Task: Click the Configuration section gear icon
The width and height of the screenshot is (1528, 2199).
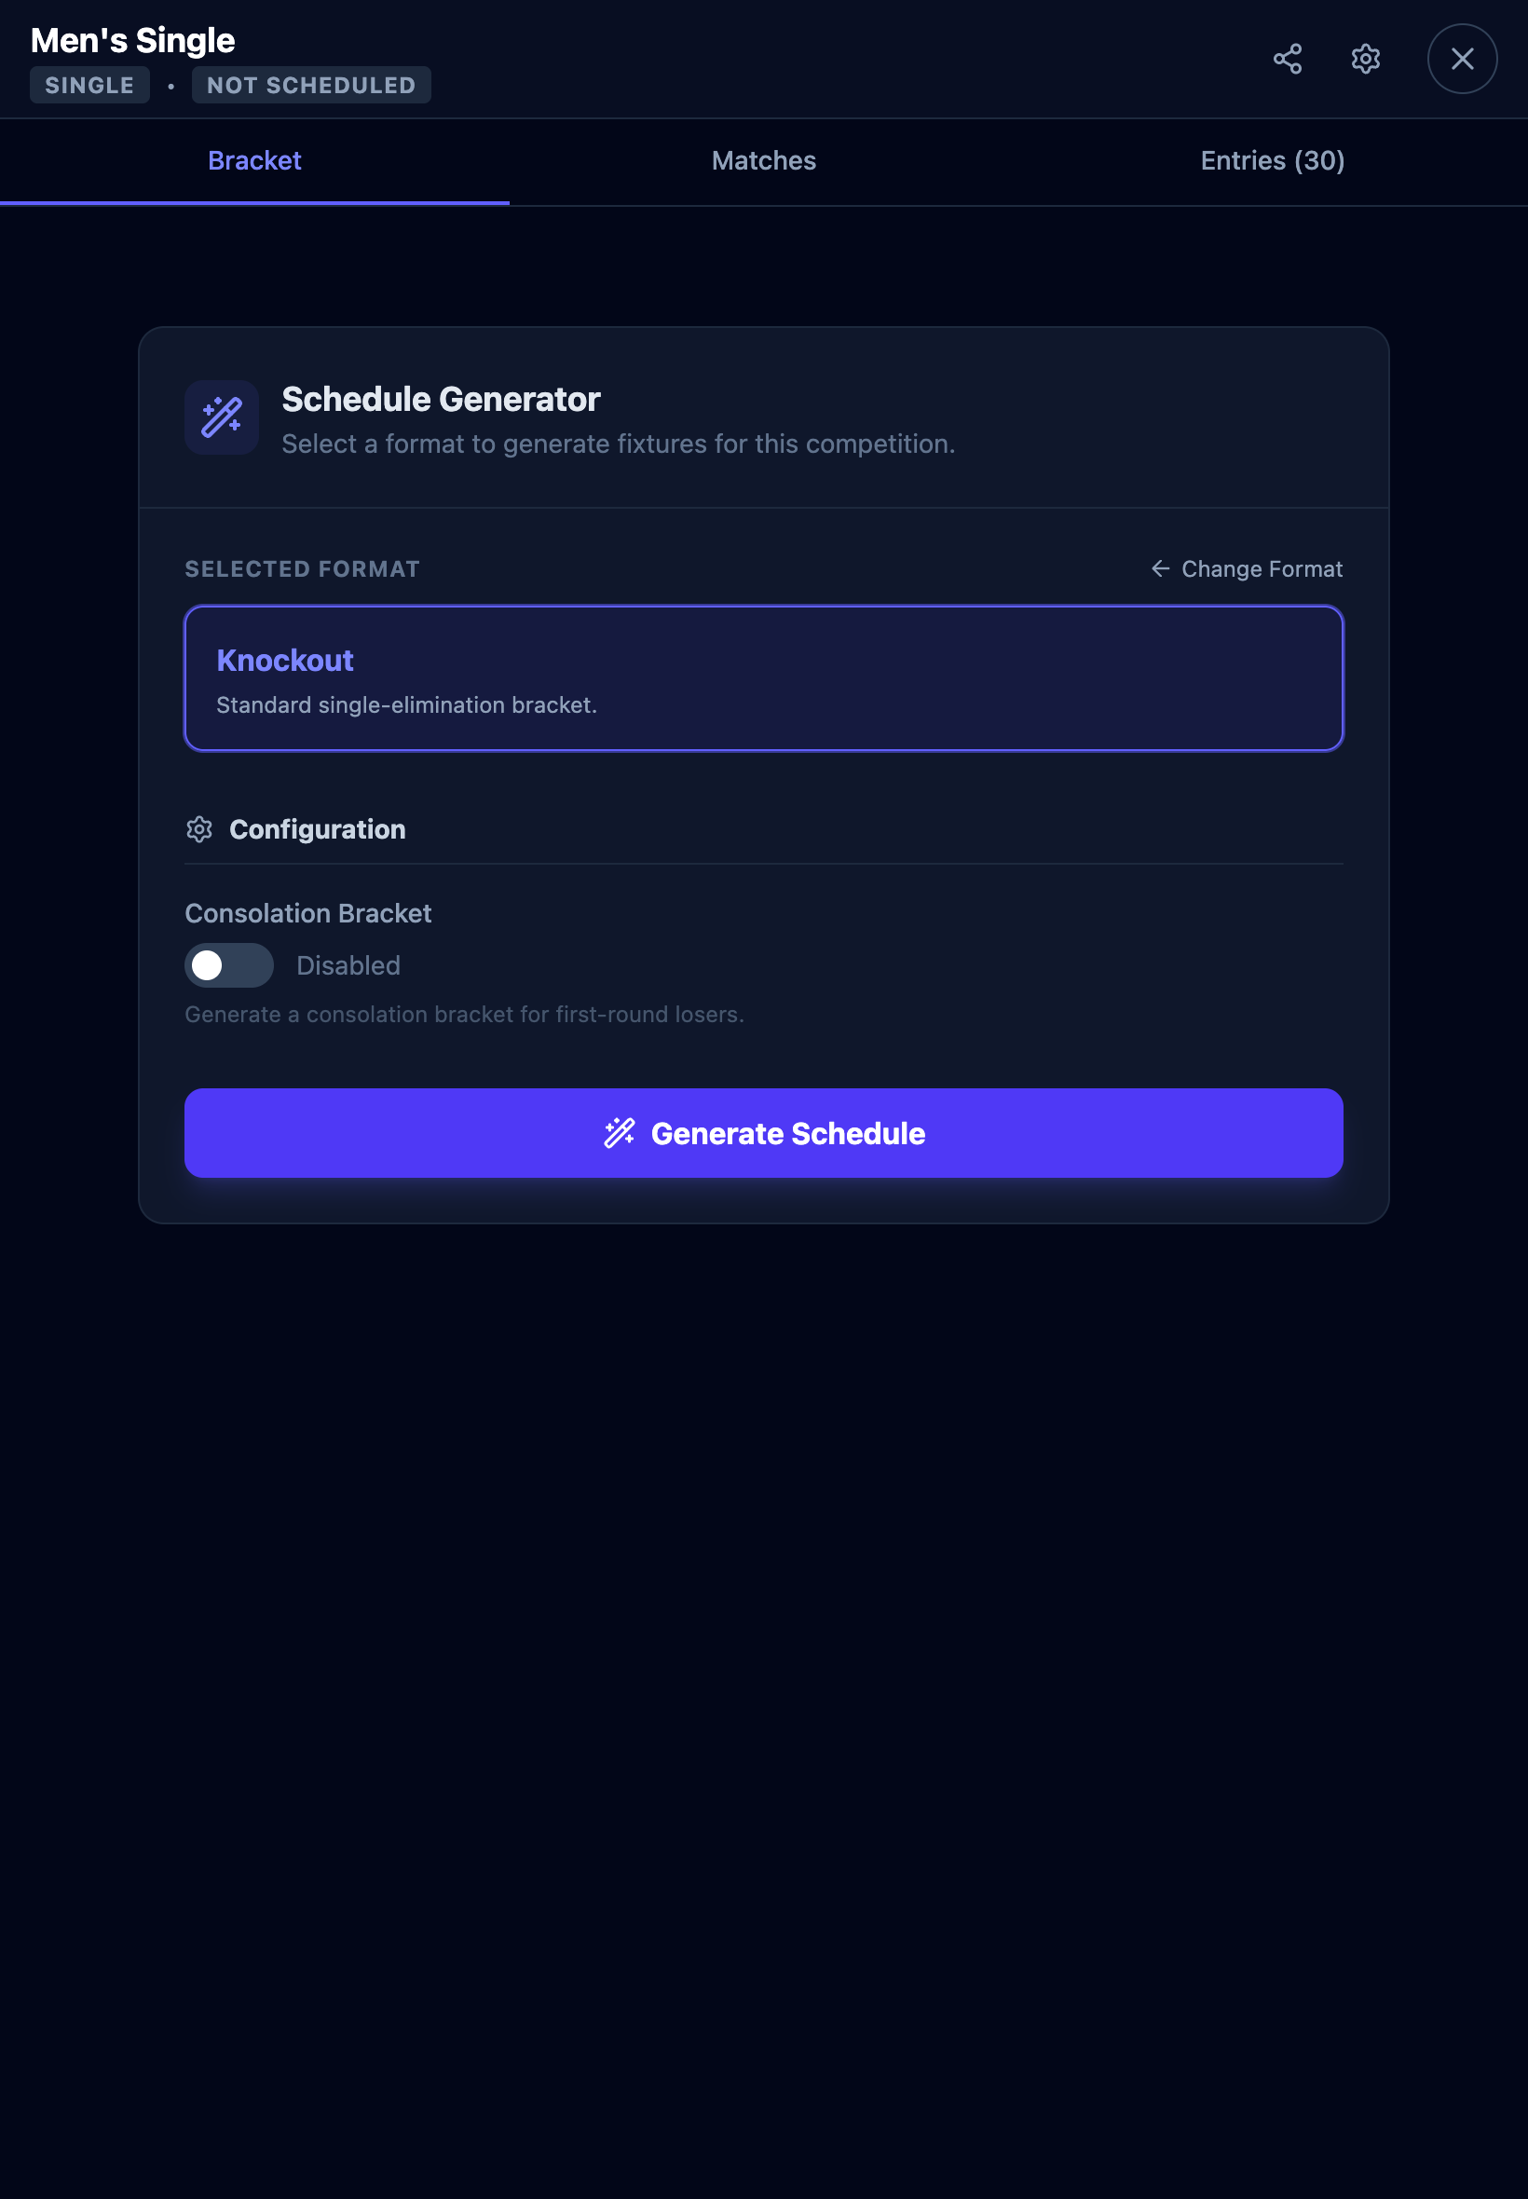Action: pos(199,829)
